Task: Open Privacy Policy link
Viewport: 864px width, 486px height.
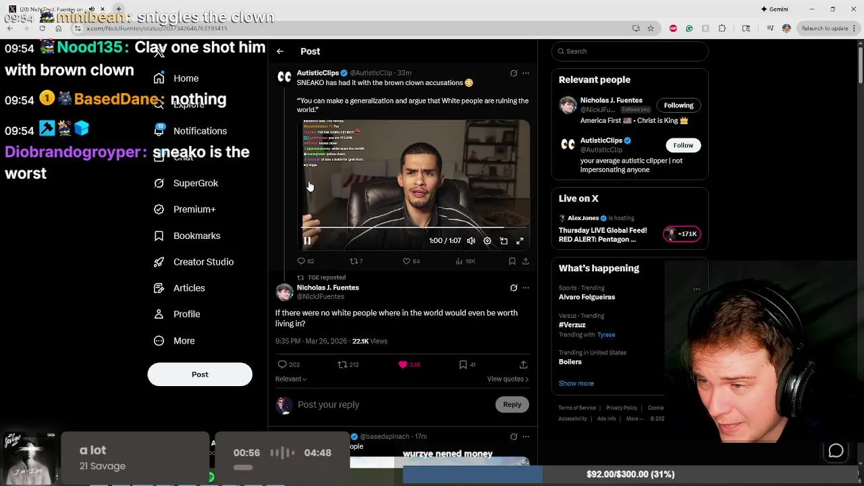Action: point(622,408)
